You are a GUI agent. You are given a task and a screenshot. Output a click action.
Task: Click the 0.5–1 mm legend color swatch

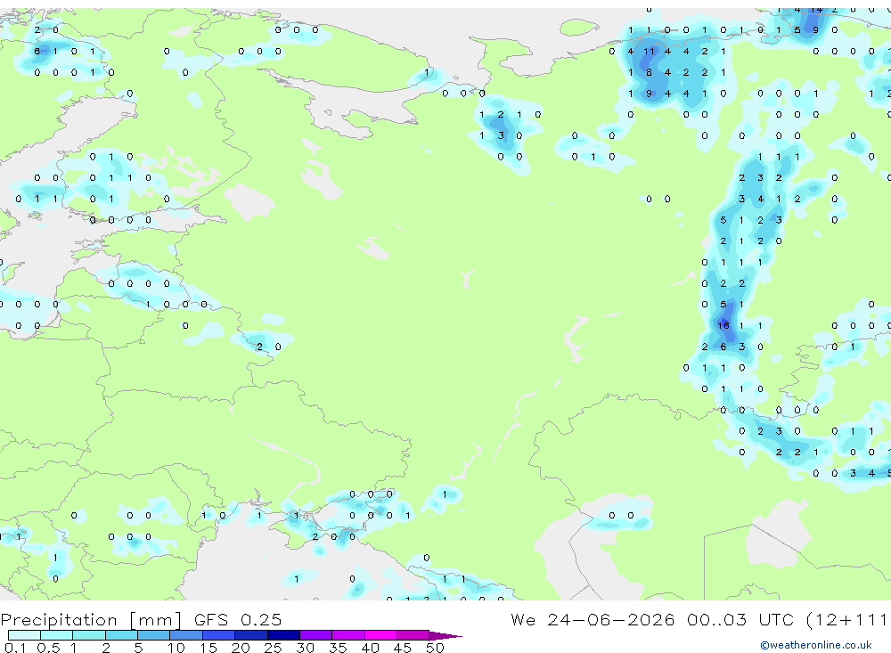(57, 635)
